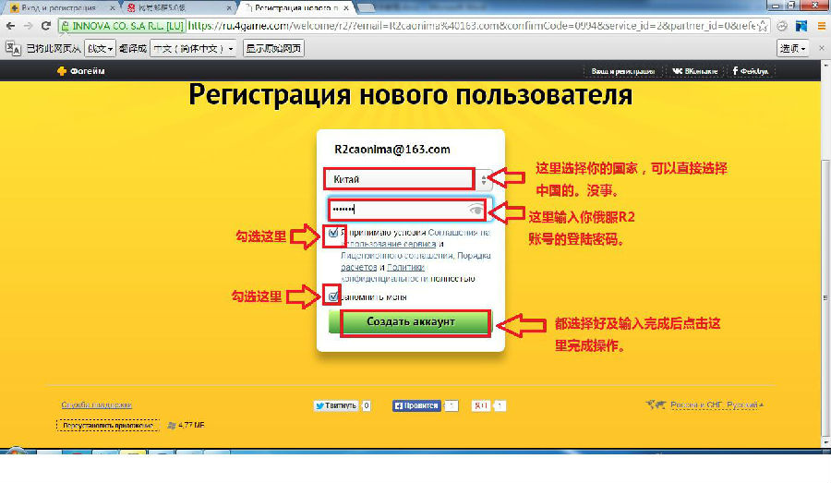Click the Фогейм logo in the header
Viewport: 831px width, 483px height.
85,71
